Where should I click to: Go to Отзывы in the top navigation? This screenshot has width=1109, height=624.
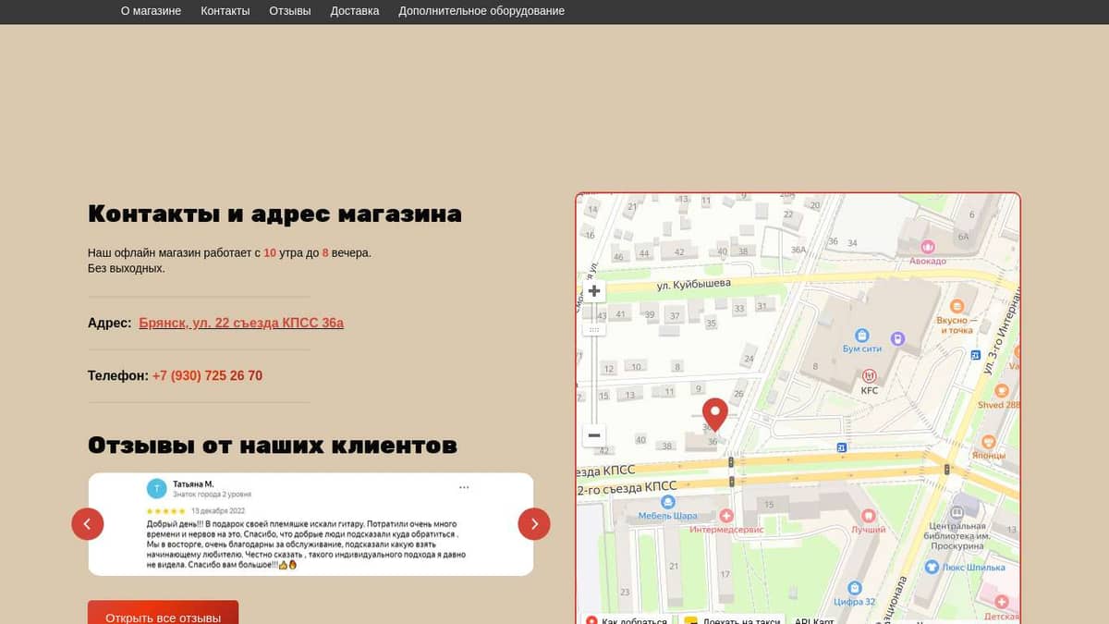[x=290, y=11]
